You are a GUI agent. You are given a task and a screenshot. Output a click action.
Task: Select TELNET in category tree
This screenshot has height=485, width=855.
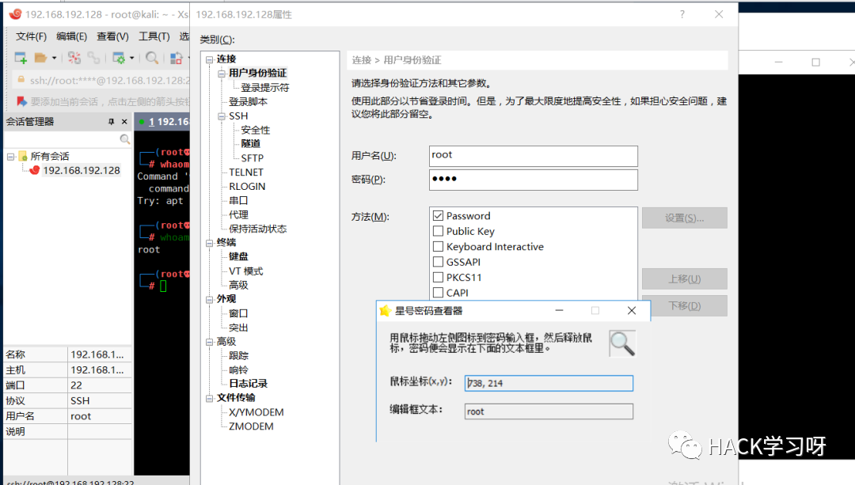(246, 172)
